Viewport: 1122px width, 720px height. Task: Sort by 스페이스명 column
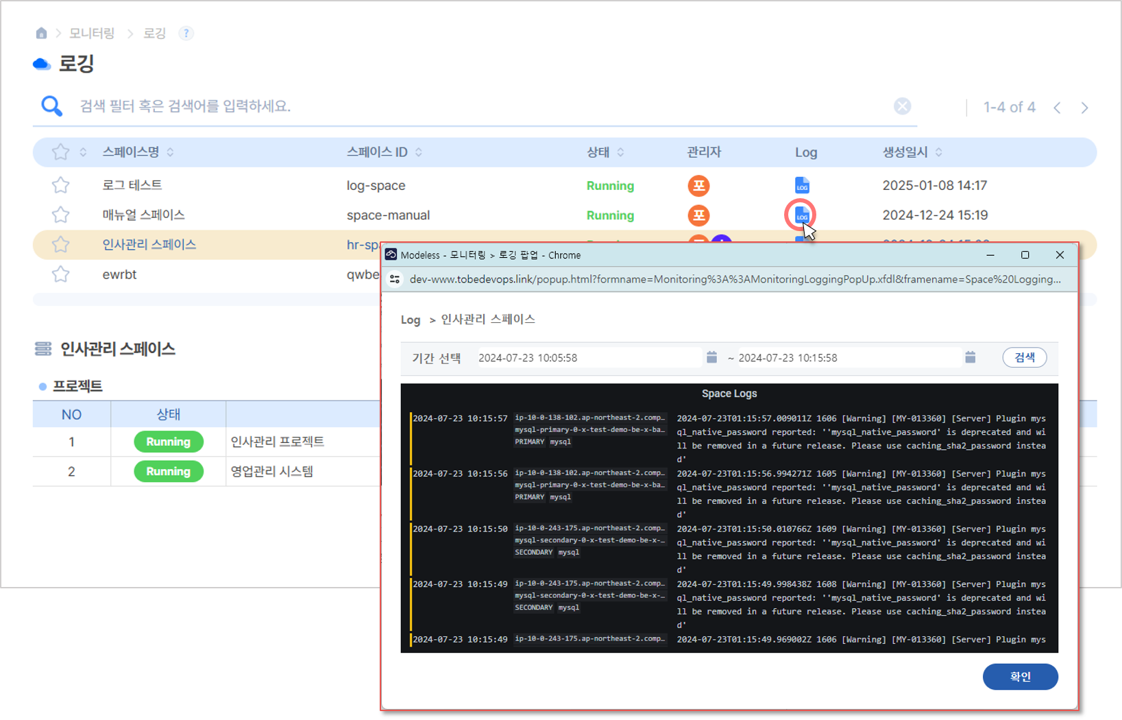click(170, 152)
